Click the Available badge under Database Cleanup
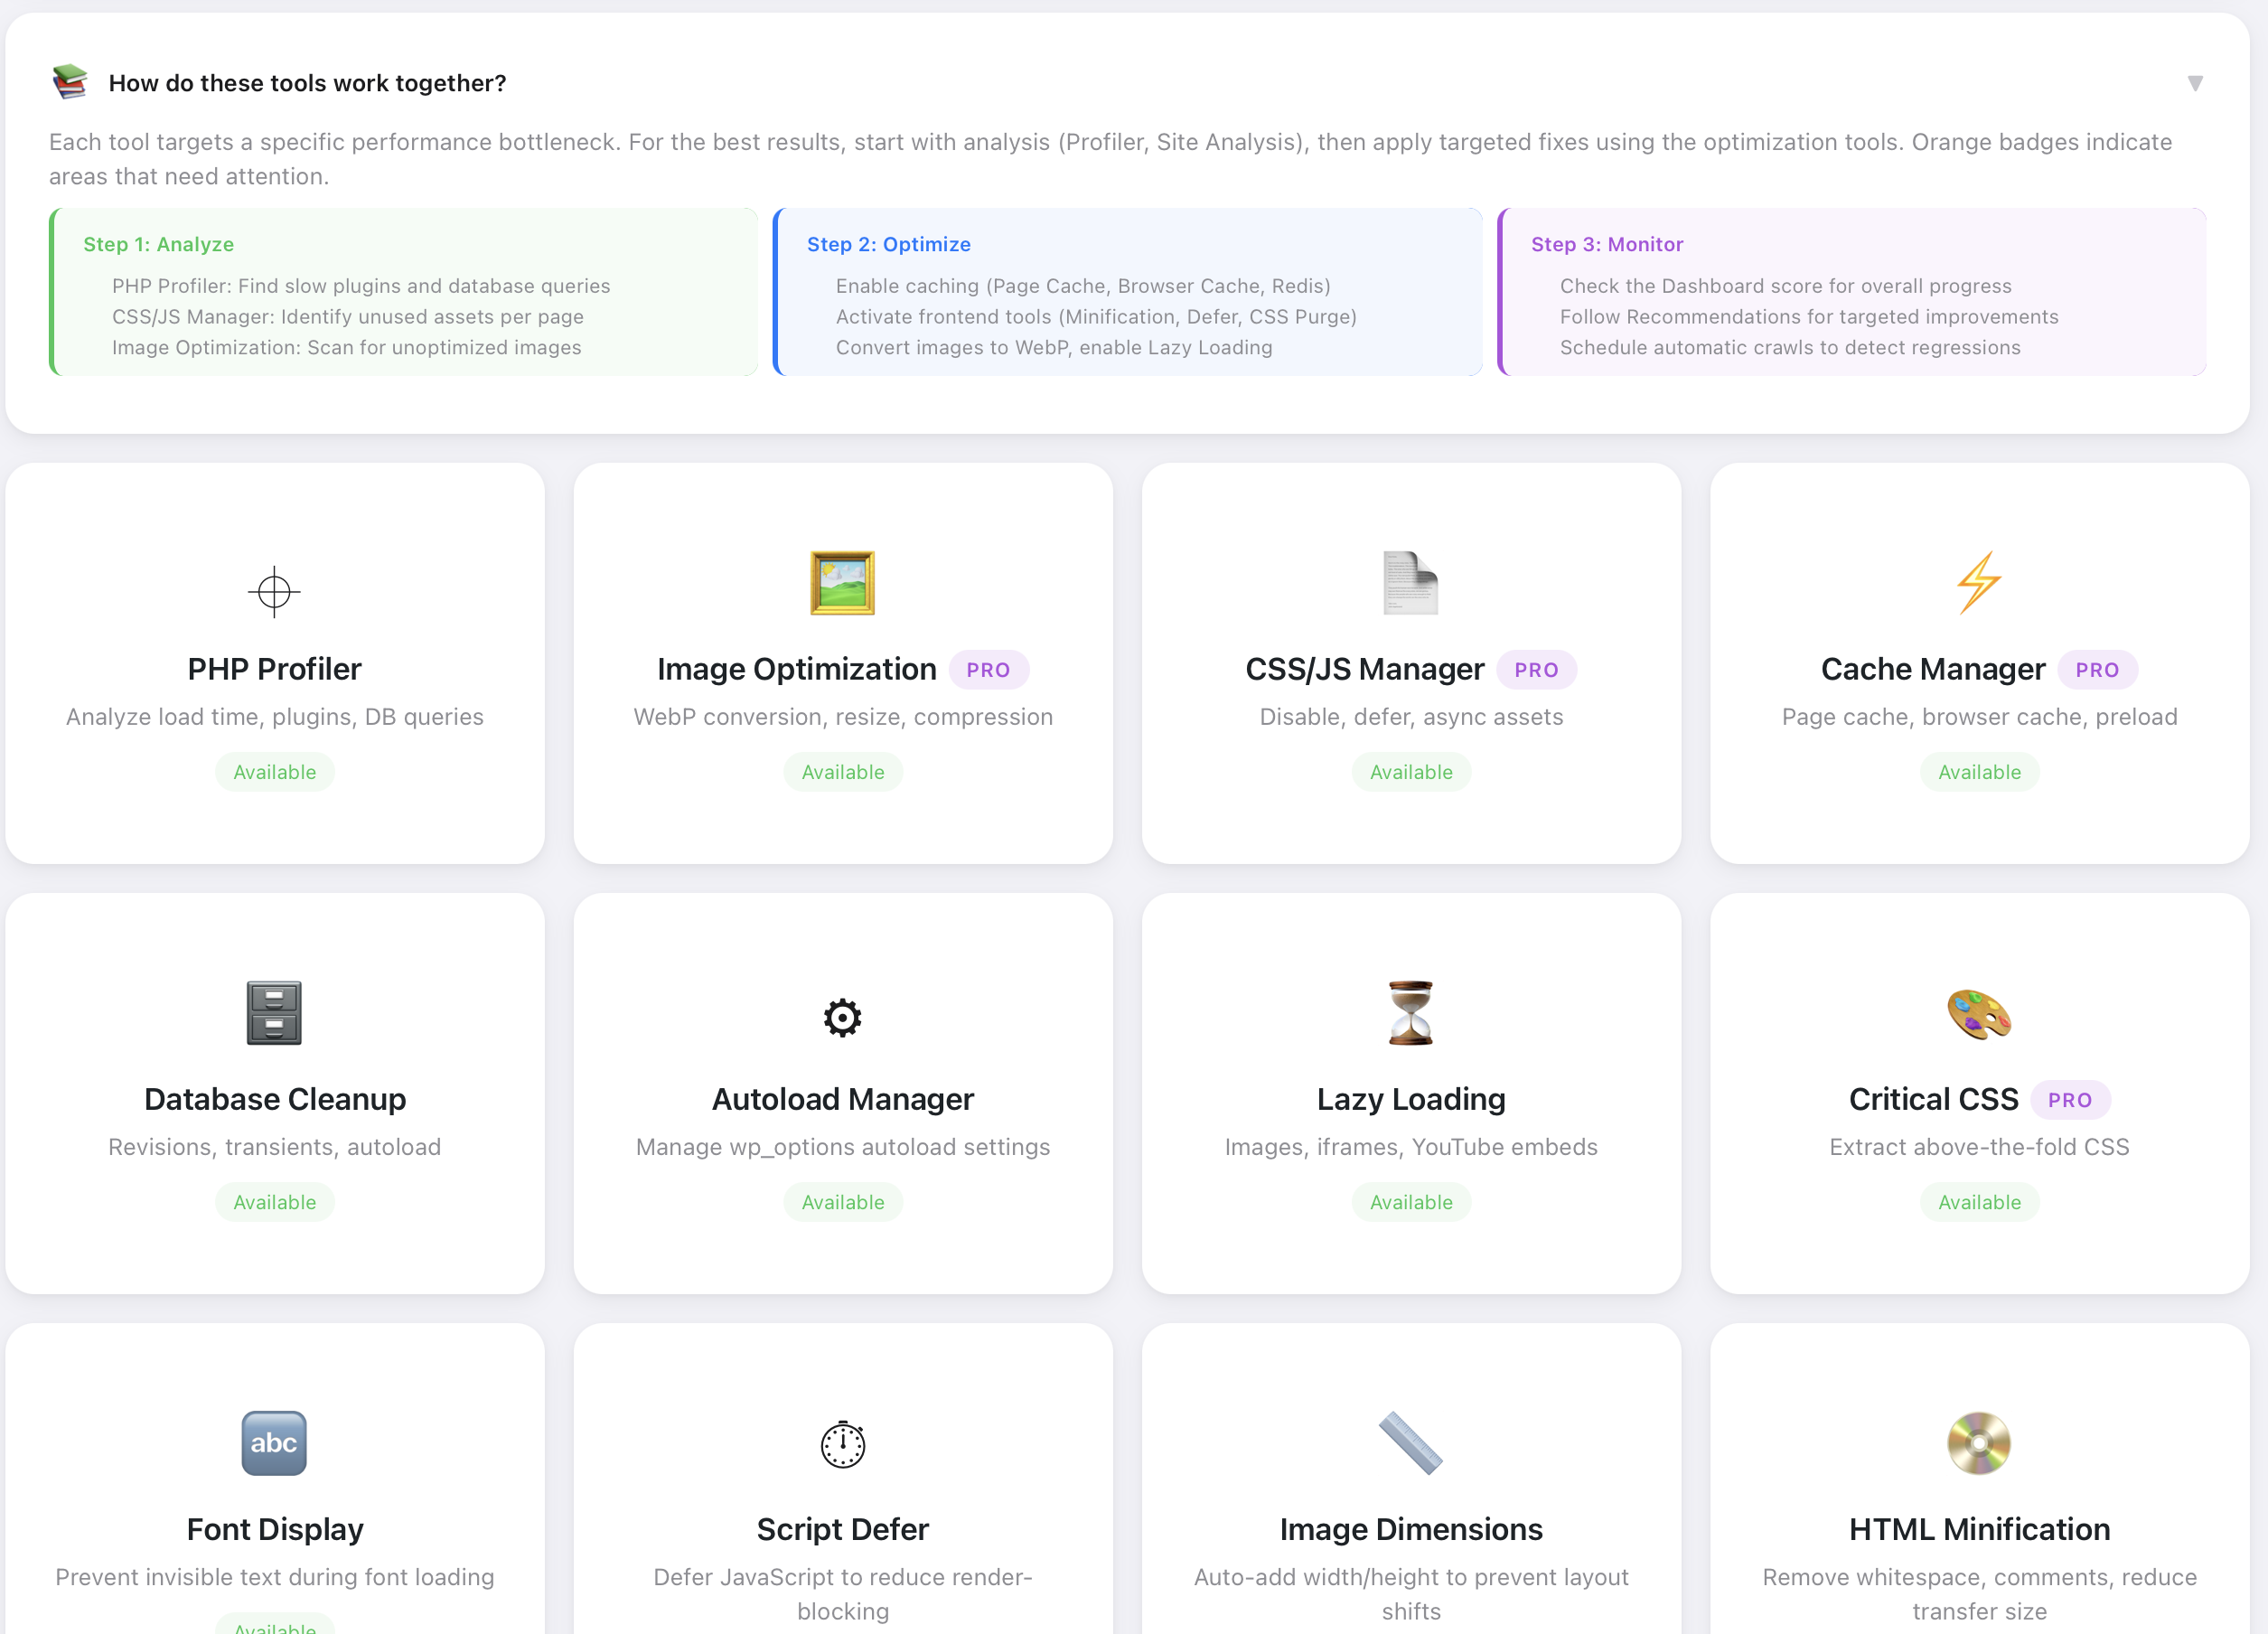Image resolution: width=2268 pixels, height=1634 pixels. pyautogui.click(x=274, y=1201)
